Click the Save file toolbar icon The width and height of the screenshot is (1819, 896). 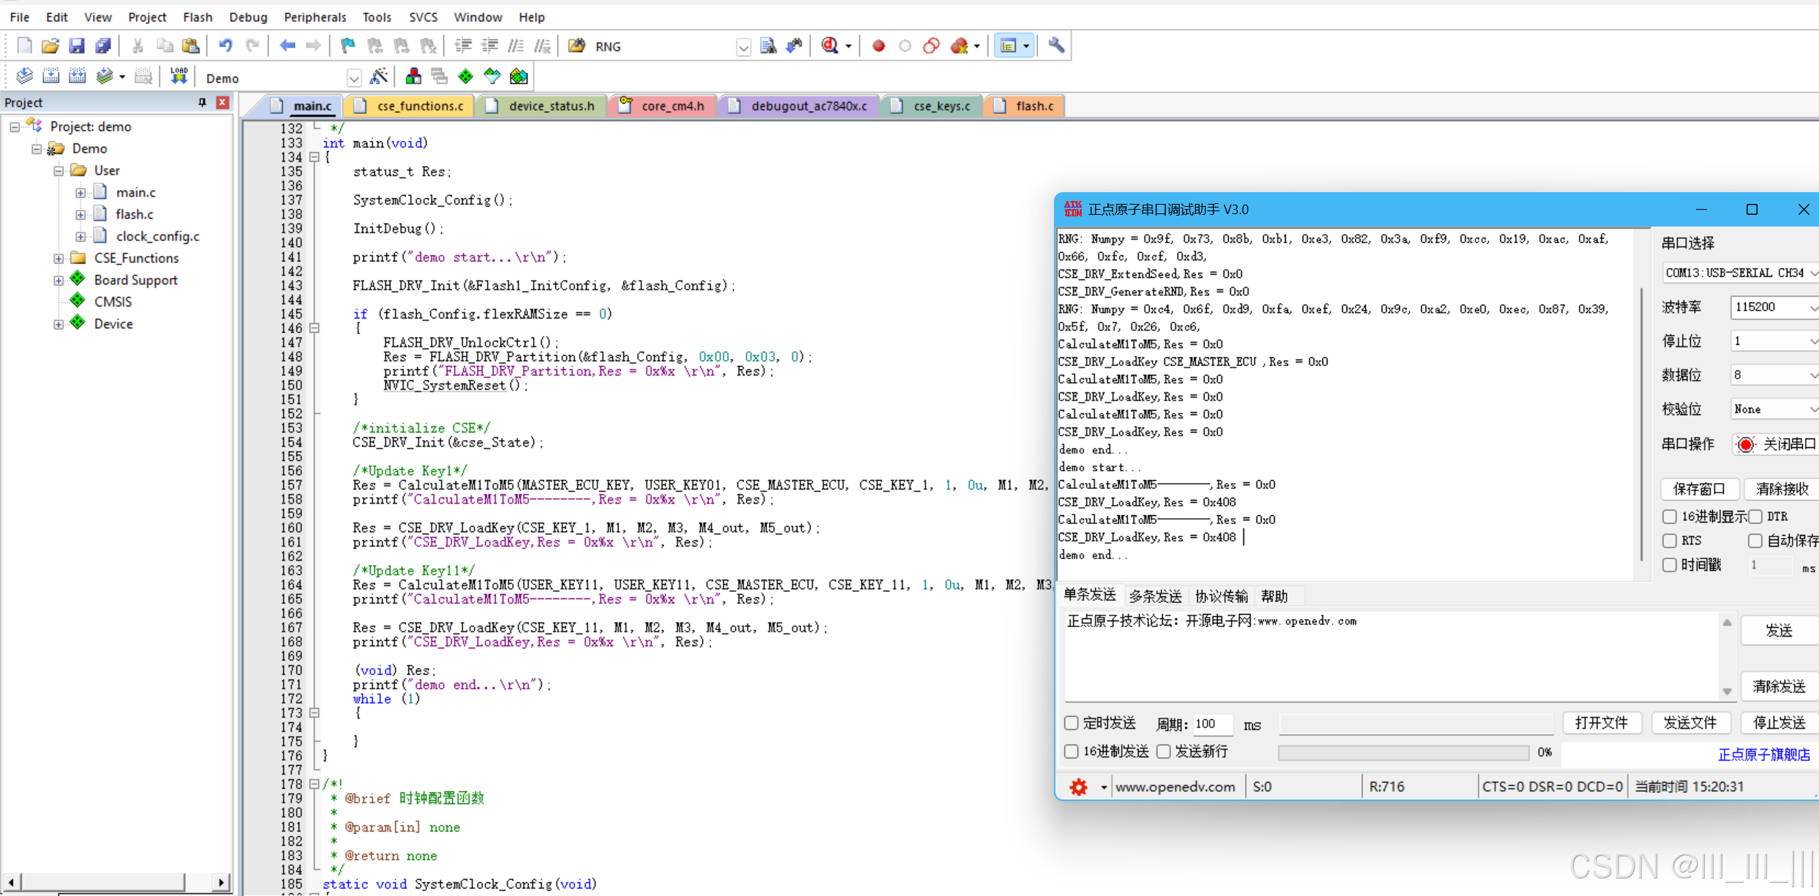pos(76,46)
